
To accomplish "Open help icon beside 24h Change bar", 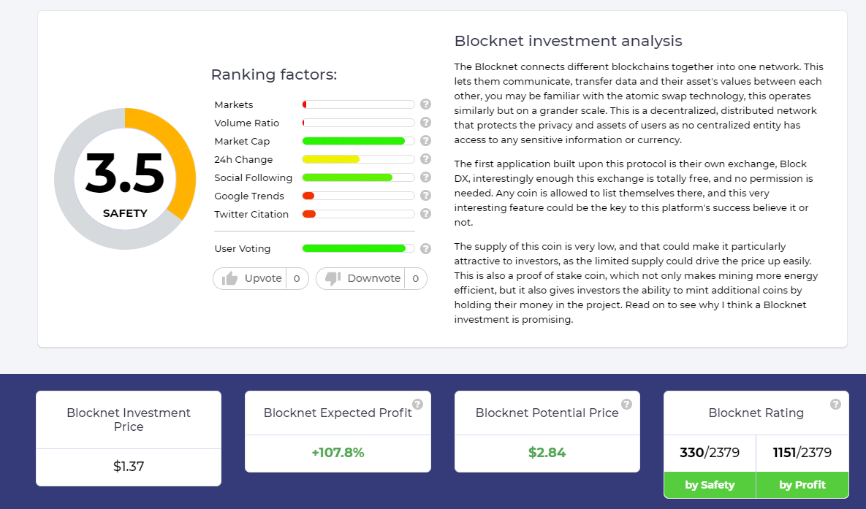I will click(x=425, y=159).
